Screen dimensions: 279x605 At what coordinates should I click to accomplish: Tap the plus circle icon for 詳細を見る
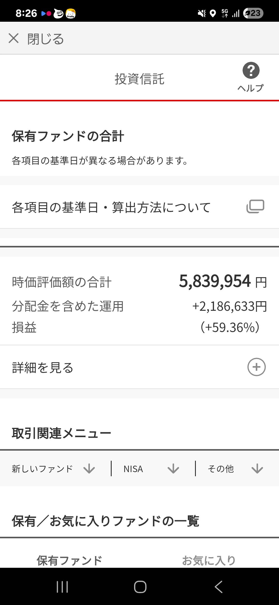click(x=256, y=367)
